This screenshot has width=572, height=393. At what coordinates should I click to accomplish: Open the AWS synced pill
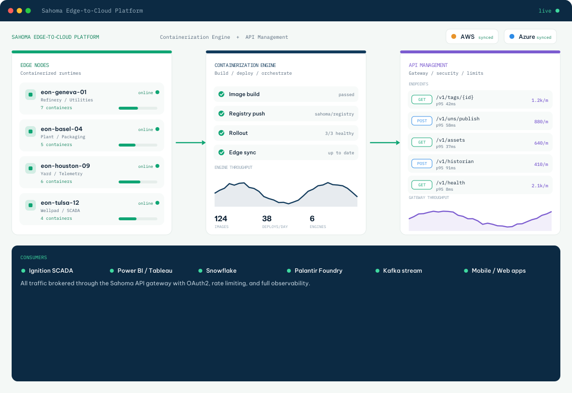(x=472, y=36)
